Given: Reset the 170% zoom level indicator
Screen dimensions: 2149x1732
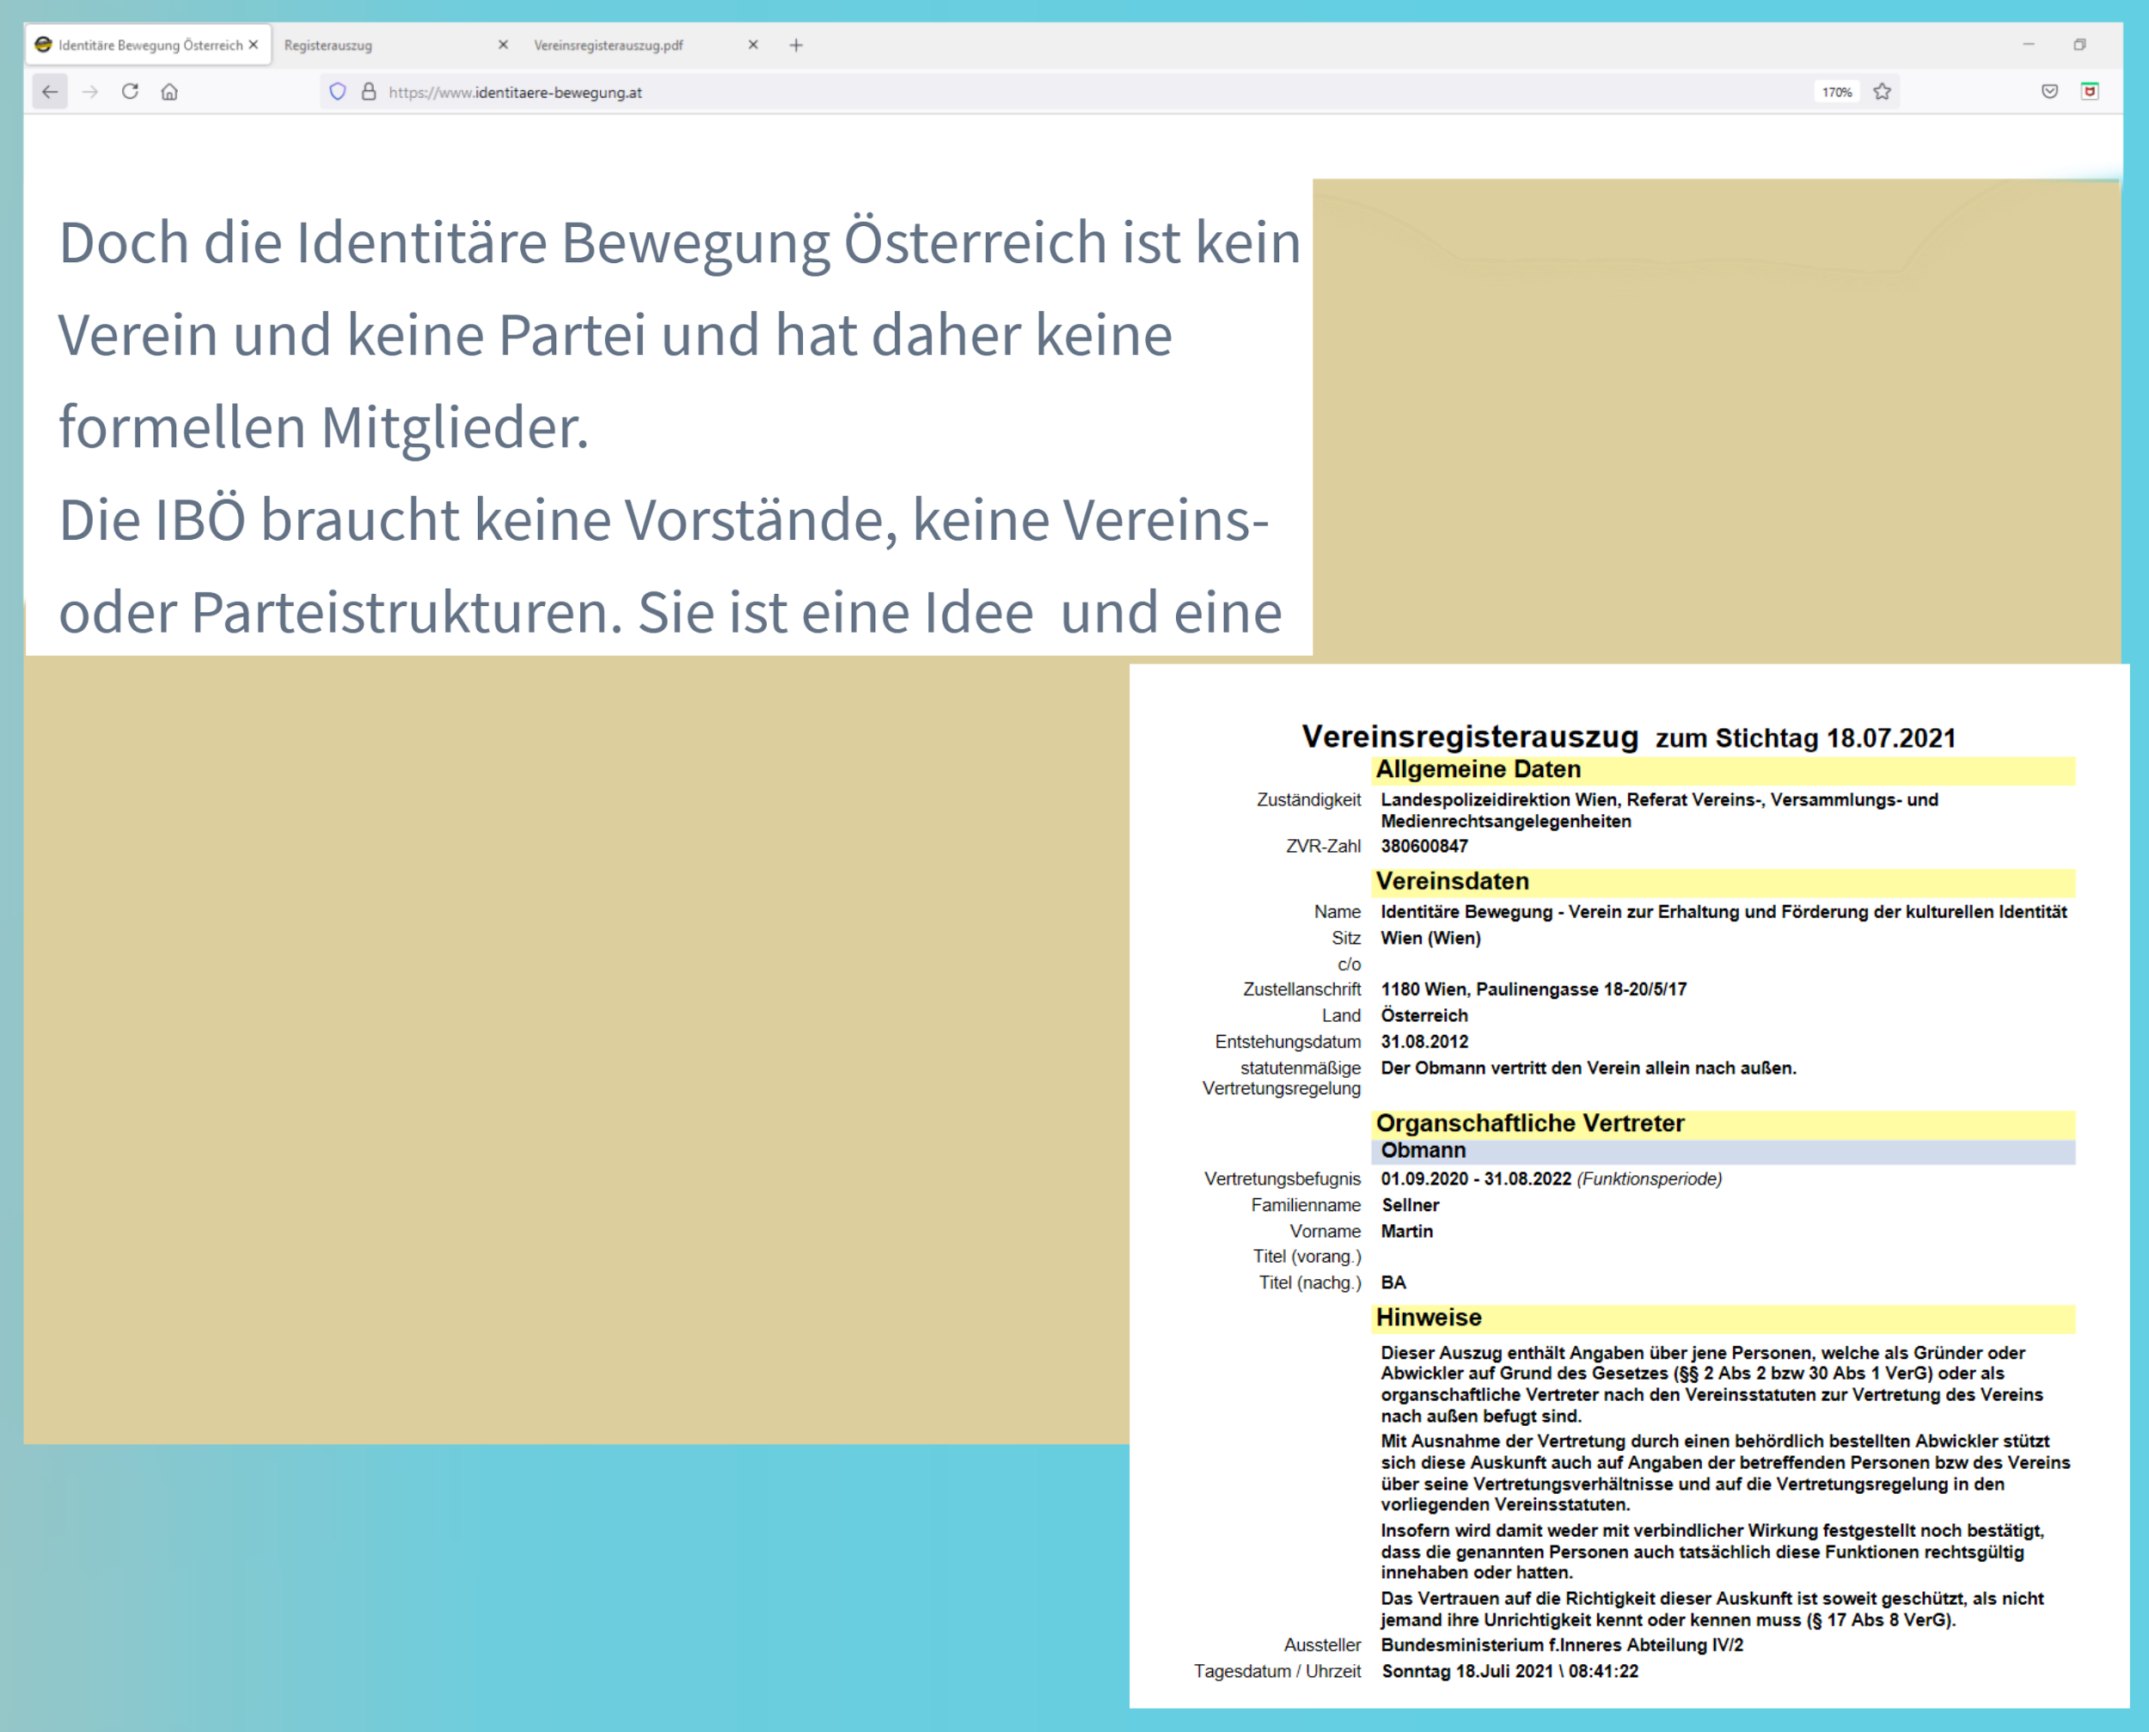Looking at the screenshot, I should [1836, 92].
